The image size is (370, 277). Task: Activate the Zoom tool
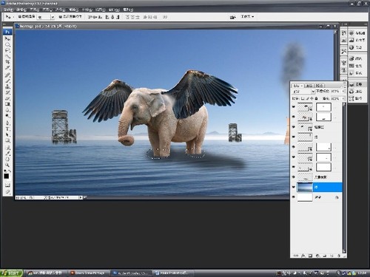[7, 165]
